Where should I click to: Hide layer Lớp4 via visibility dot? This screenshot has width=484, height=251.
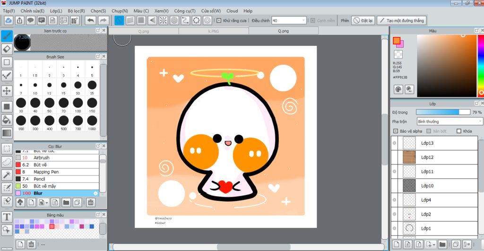395,200
